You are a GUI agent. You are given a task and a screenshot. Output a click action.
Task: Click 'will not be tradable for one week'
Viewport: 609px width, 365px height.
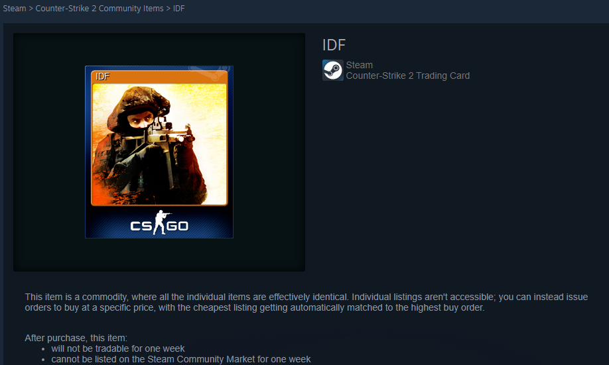(118, 348)
